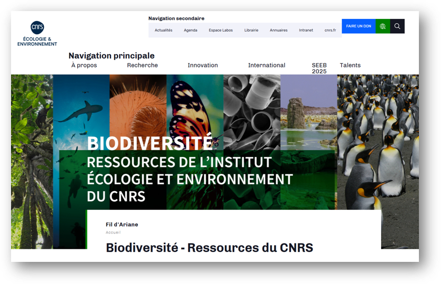Open the globe language selector icon

point(383,26)
